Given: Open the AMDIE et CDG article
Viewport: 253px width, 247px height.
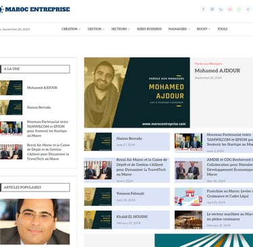Looking at the screenshot, I should point(230,167).
